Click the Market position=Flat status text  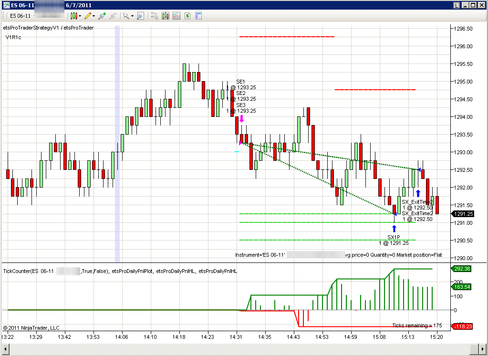(419, 255)
